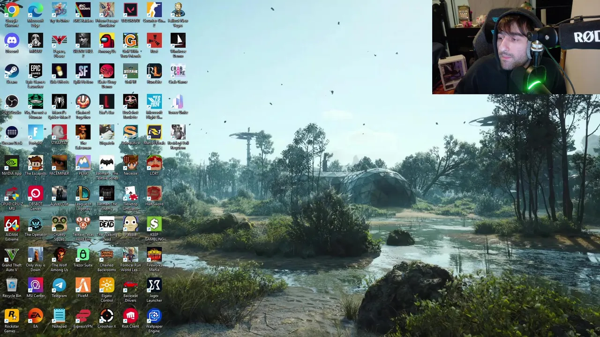Click The Wolf Among Us shortcut
The width and height of the screenshot is (600, 337).
[x=59, y=255]
